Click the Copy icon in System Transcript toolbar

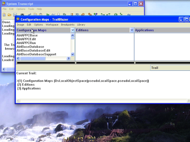coord(35,14)
